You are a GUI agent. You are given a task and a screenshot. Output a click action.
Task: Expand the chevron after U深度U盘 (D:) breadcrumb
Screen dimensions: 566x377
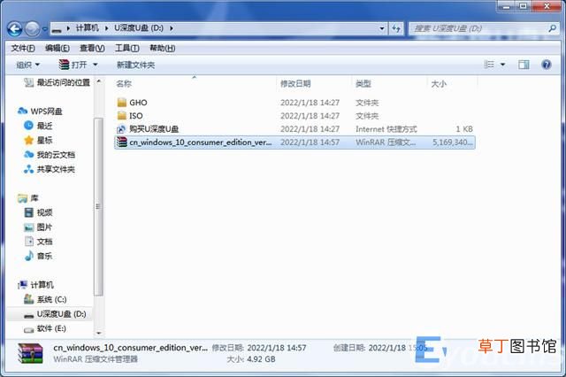171,28
